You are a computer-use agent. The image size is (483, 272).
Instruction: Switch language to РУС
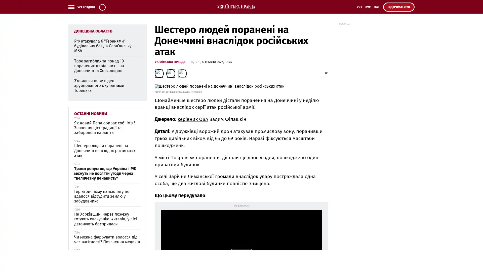coord(368,7)
